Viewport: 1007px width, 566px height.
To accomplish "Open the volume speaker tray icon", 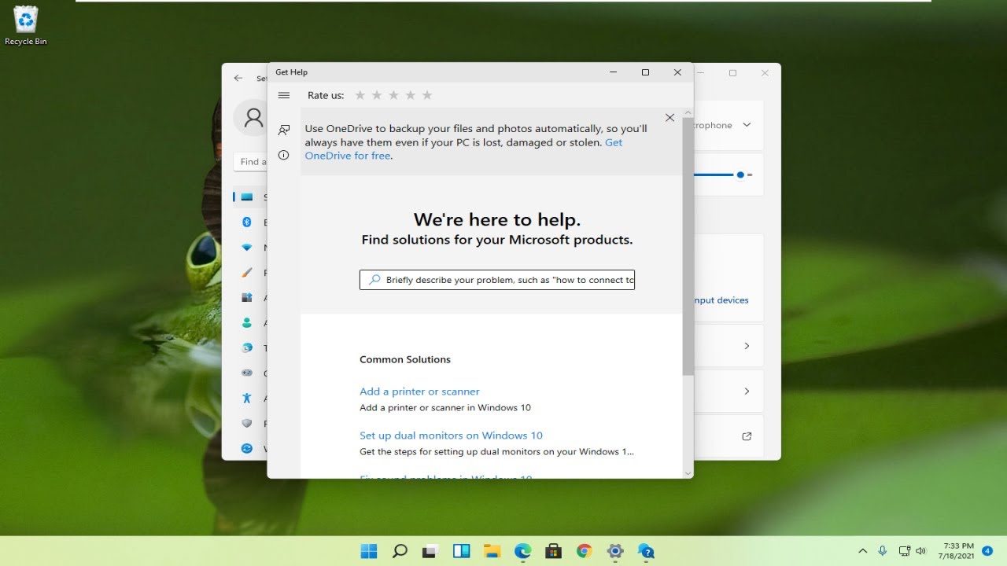I will pos(920,551).
